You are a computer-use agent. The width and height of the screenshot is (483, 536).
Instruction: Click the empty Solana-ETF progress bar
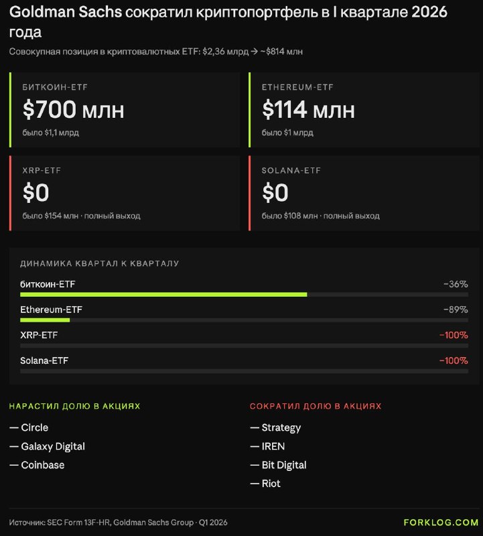click(244, 371)
